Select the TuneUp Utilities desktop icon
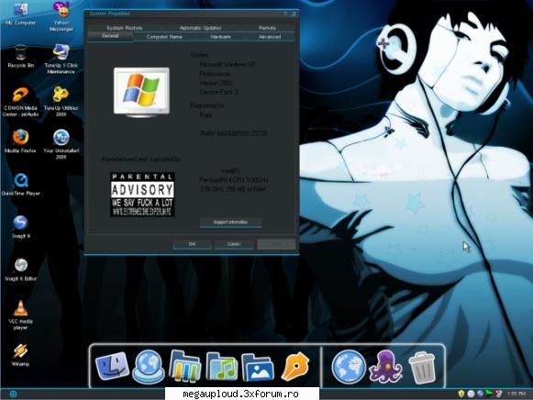 (x=61, y=101)
